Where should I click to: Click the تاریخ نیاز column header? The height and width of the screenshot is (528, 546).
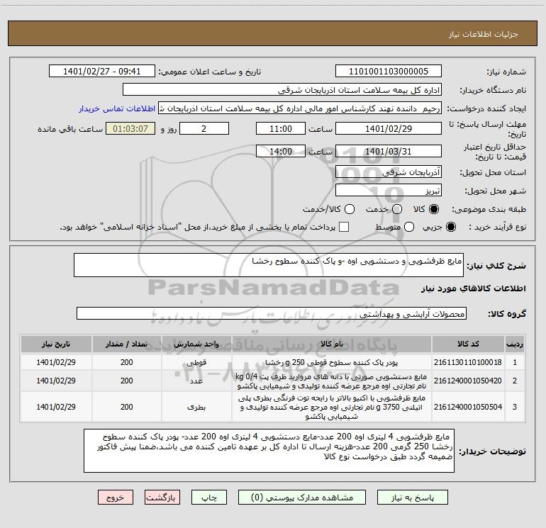[56, 344]
